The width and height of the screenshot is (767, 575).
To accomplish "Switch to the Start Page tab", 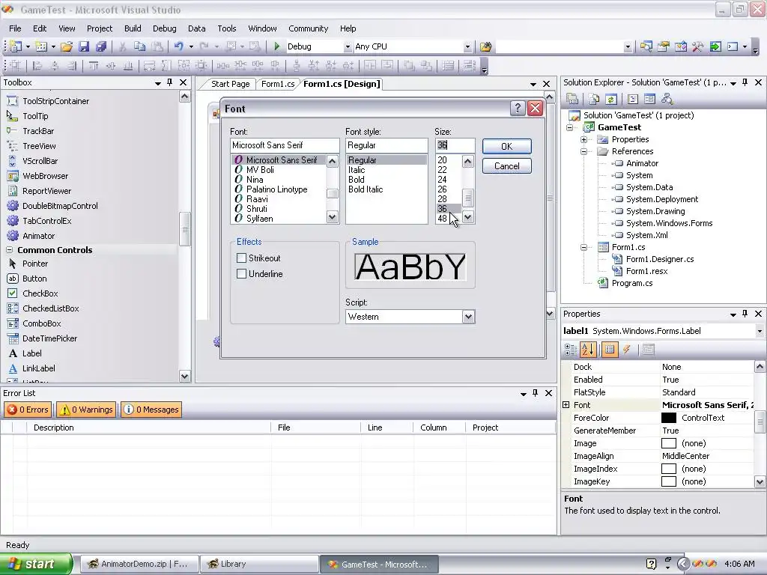I will [230, 84].
